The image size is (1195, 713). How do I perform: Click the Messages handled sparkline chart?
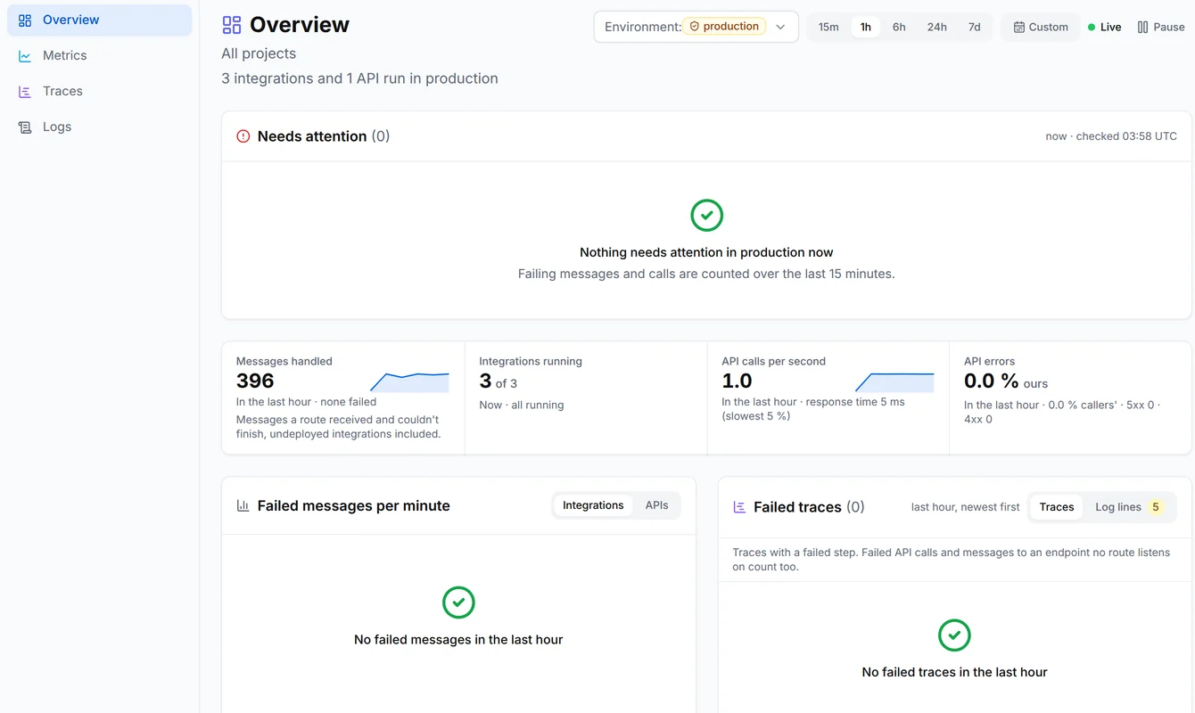tap(409, 382)
